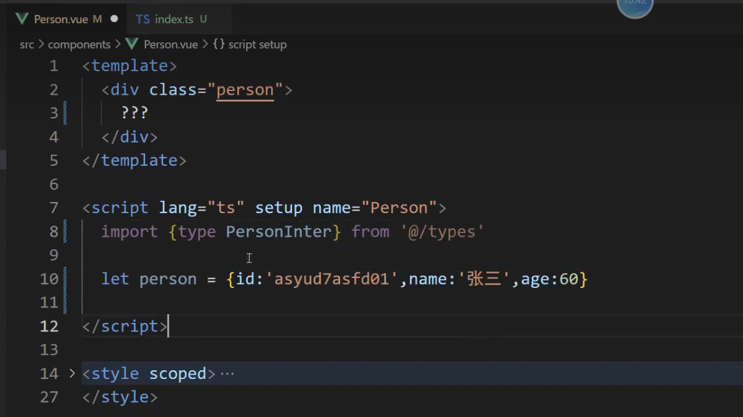Open the src breadcrumb segment
This screenshot has width=743, height=417.
pos(27,45)
